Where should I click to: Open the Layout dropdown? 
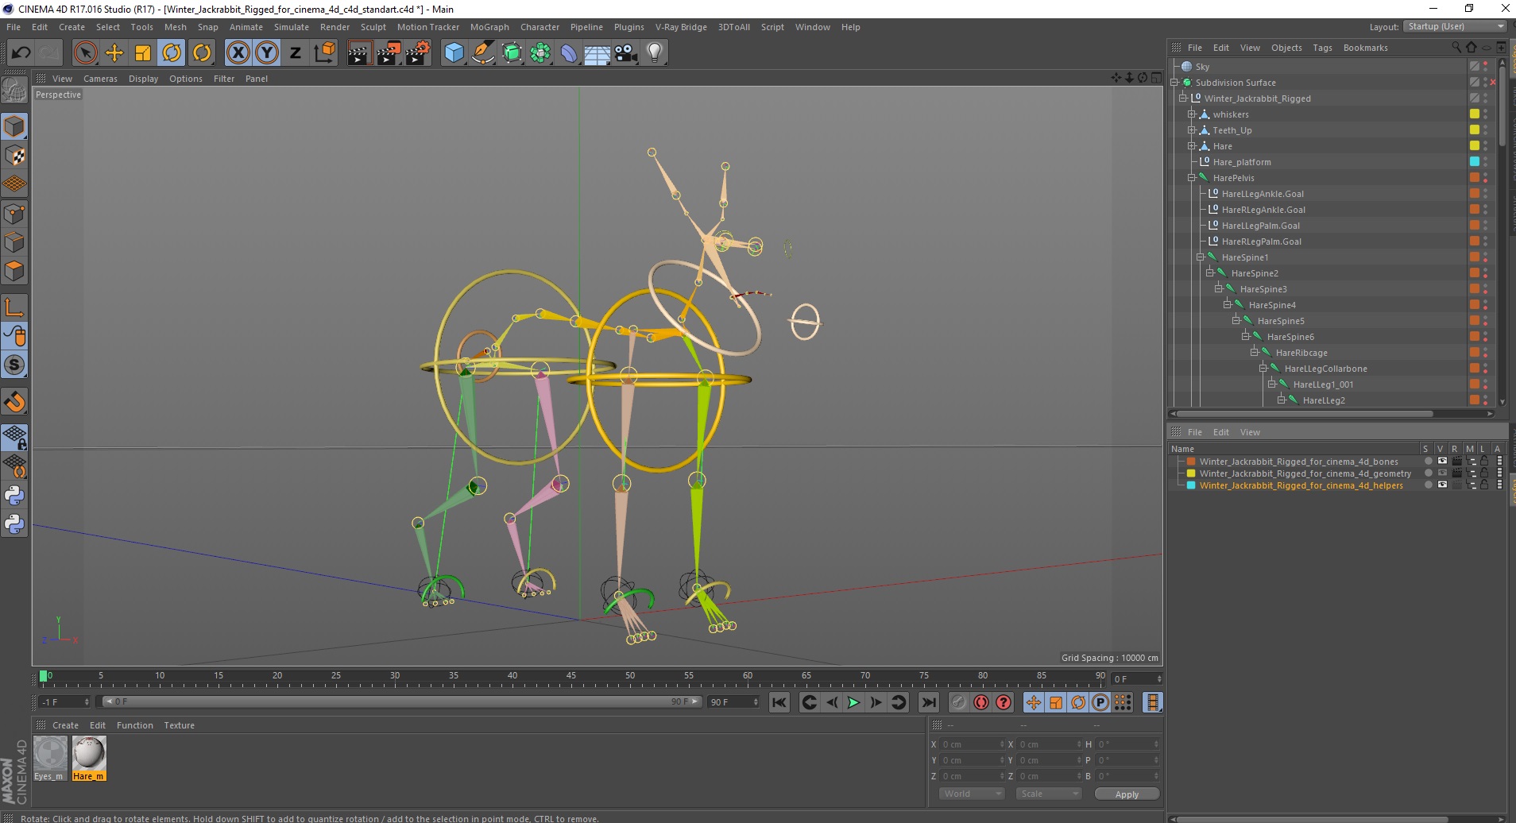tap(1456, 27)
